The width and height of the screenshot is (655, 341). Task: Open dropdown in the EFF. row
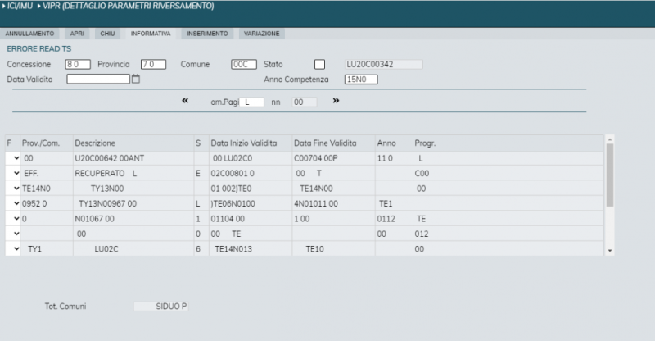coord(16,173)
